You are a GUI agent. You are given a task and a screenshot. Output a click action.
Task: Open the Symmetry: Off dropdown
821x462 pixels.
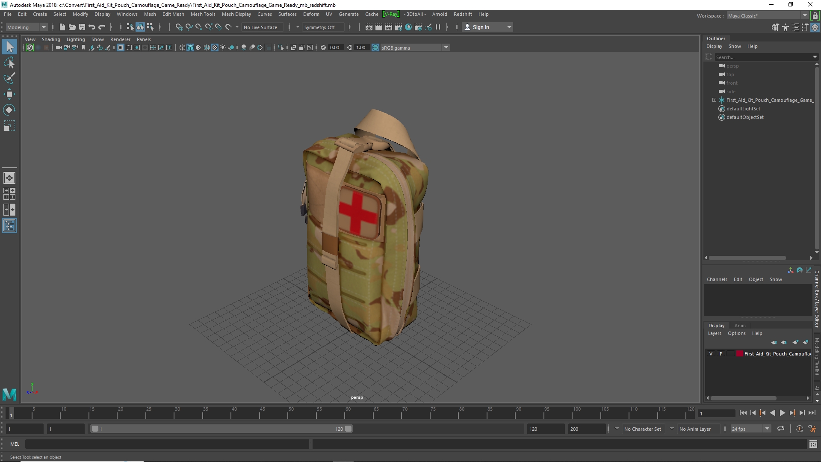(324, 27)
